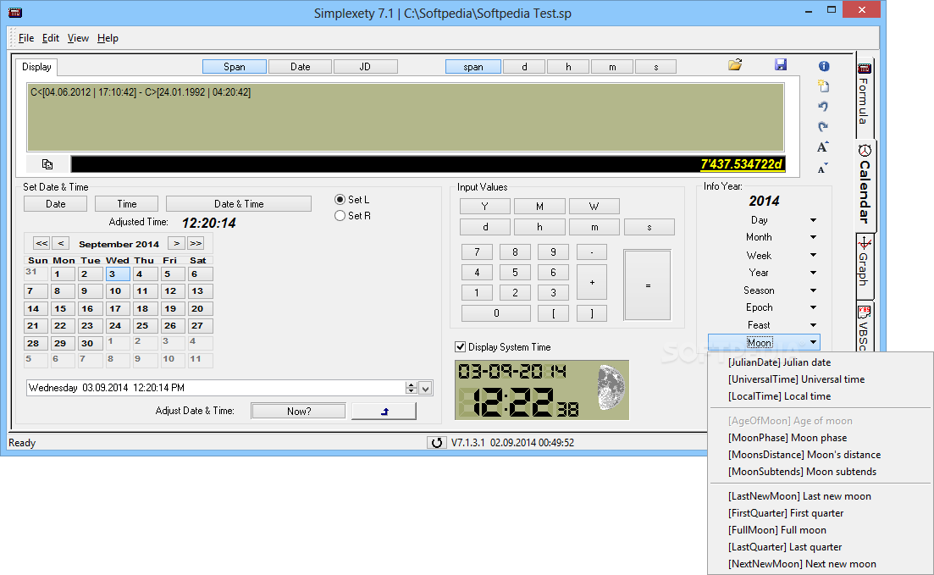Select the Set L radio button
This screenshot has height=575, width=934.
[x=340, y=200]
